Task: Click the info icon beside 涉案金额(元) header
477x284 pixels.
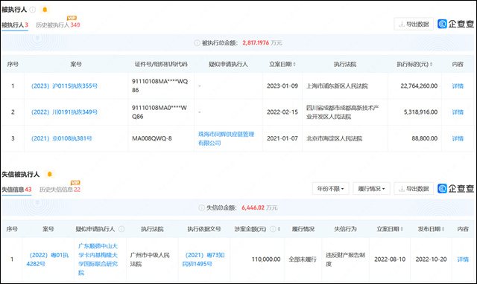Action: [273, 229]
